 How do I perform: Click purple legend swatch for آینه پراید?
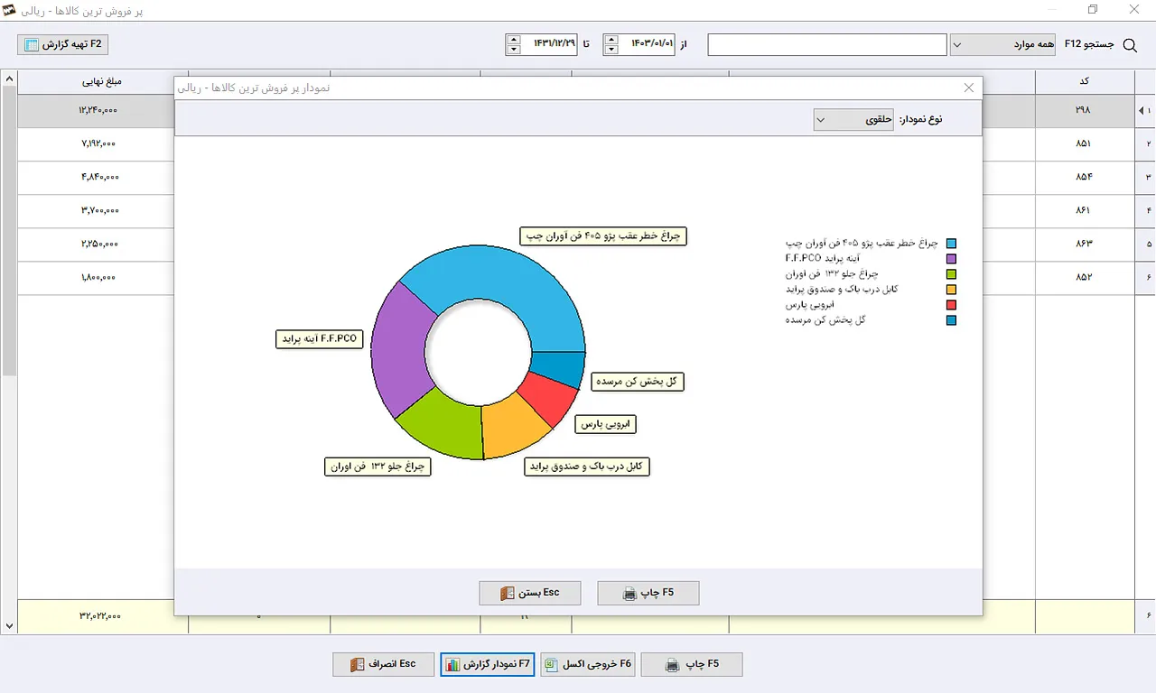(x=951, y=259)
